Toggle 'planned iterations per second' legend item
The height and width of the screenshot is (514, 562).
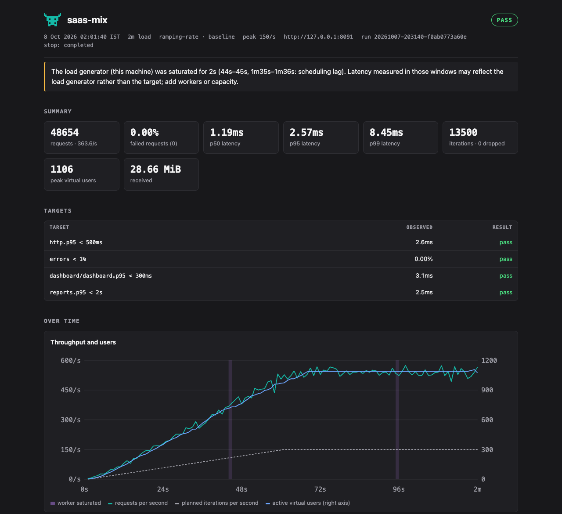tap(216, 503)
